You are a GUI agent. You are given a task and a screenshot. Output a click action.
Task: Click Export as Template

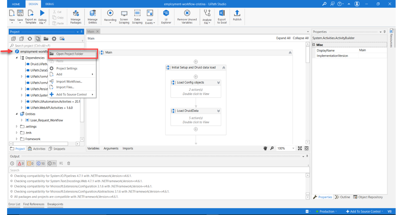point(31,17)
